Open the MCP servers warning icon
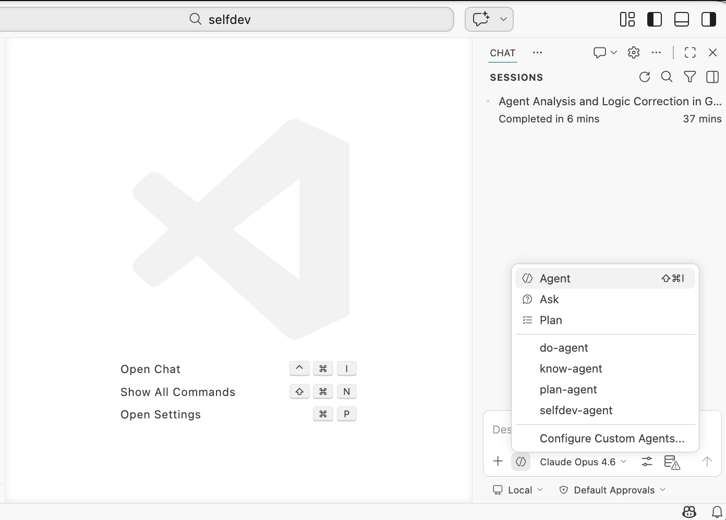This screenshot has height=520, width=726. tap(673, 462)
